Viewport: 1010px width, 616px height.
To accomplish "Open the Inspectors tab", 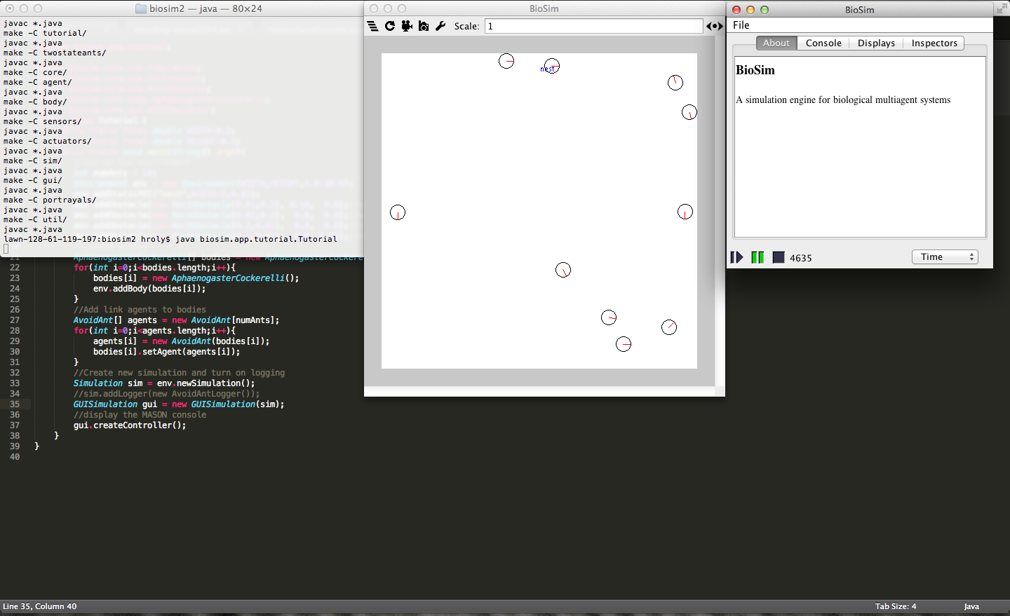I will 934,43.
